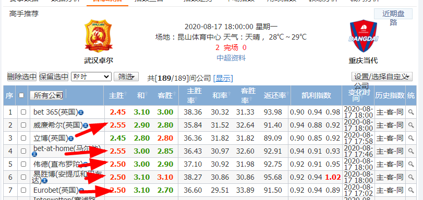This screenshot has width=423, height=200.
Task: Click the magnifier icon in bet 365 row
Action: pos(411,112)
